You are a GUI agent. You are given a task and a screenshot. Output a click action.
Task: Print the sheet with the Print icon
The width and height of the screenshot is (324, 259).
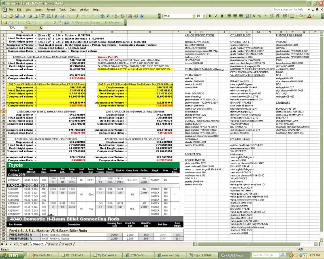click(x=30, y=16)
